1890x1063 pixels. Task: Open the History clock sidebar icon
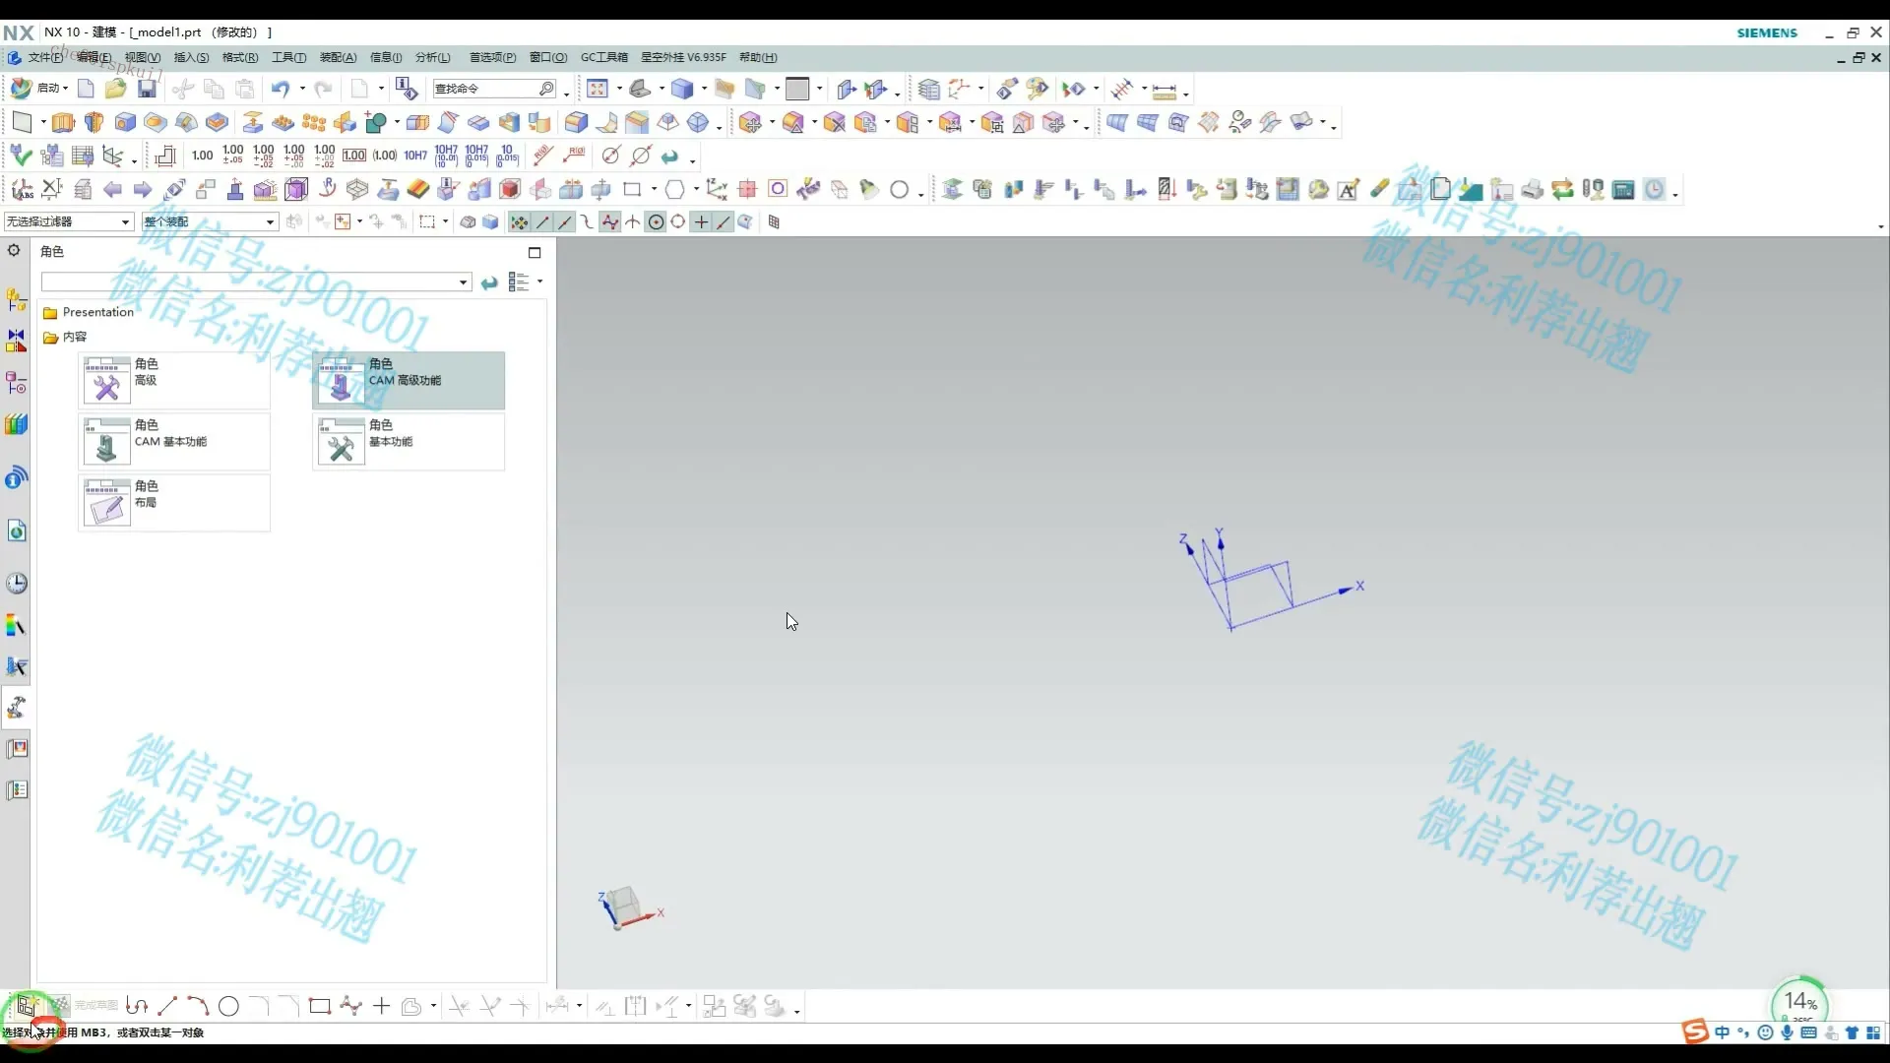(17, 584)
